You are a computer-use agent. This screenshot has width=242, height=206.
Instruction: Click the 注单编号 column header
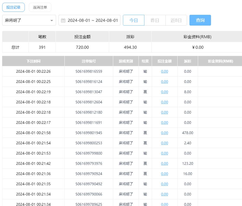click(89, 61)
